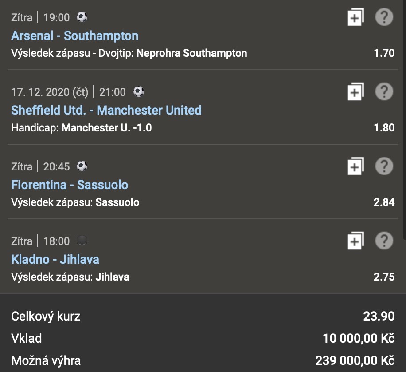Viewport: 406px width, 372px height.
Task: Click copy-plus icon for Sheffield Utd. bet
Action: [355, 92]
